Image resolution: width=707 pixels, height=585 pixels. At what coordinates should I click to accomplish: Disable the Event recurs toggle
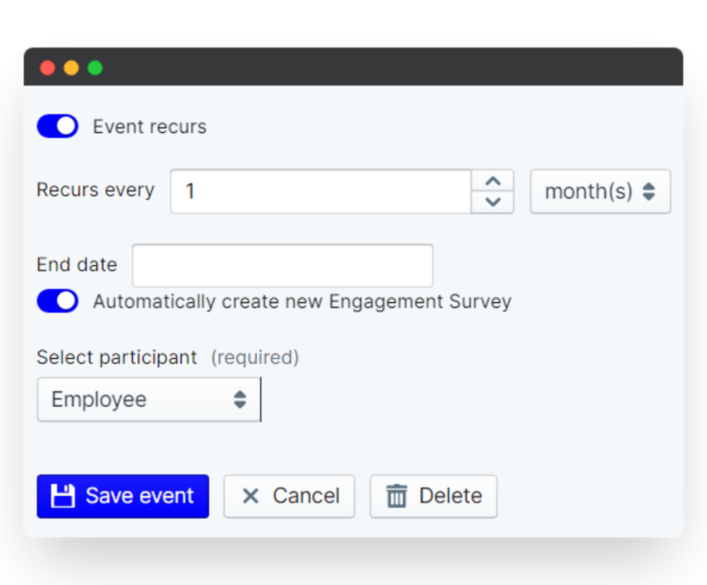point(57,126)
